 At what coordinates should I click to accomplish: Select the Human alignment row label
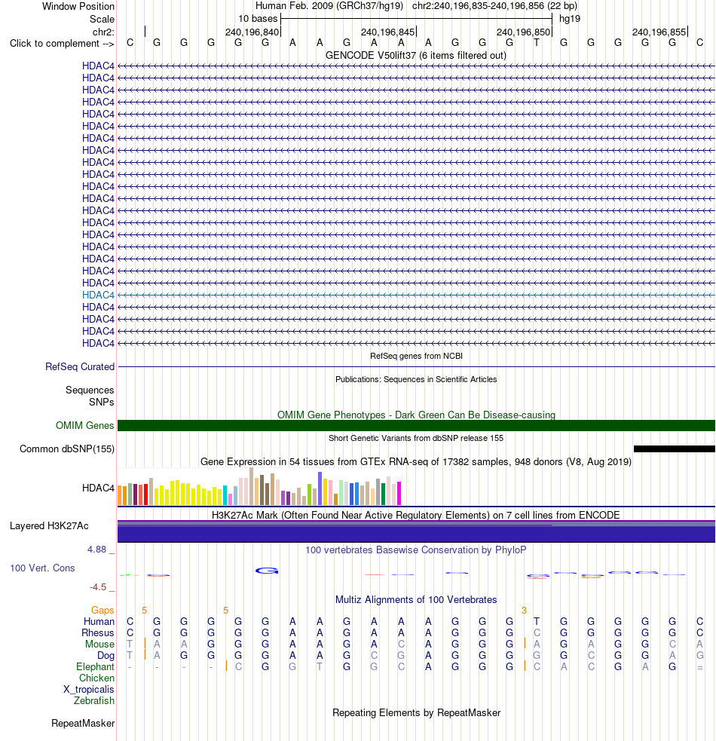pyautogui.click(x=99, y=621)
